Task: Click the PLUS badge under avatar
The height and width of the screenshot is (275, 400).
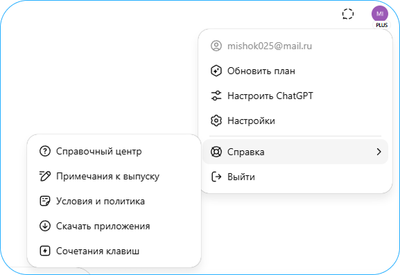Action: click(x=382, y=25)
